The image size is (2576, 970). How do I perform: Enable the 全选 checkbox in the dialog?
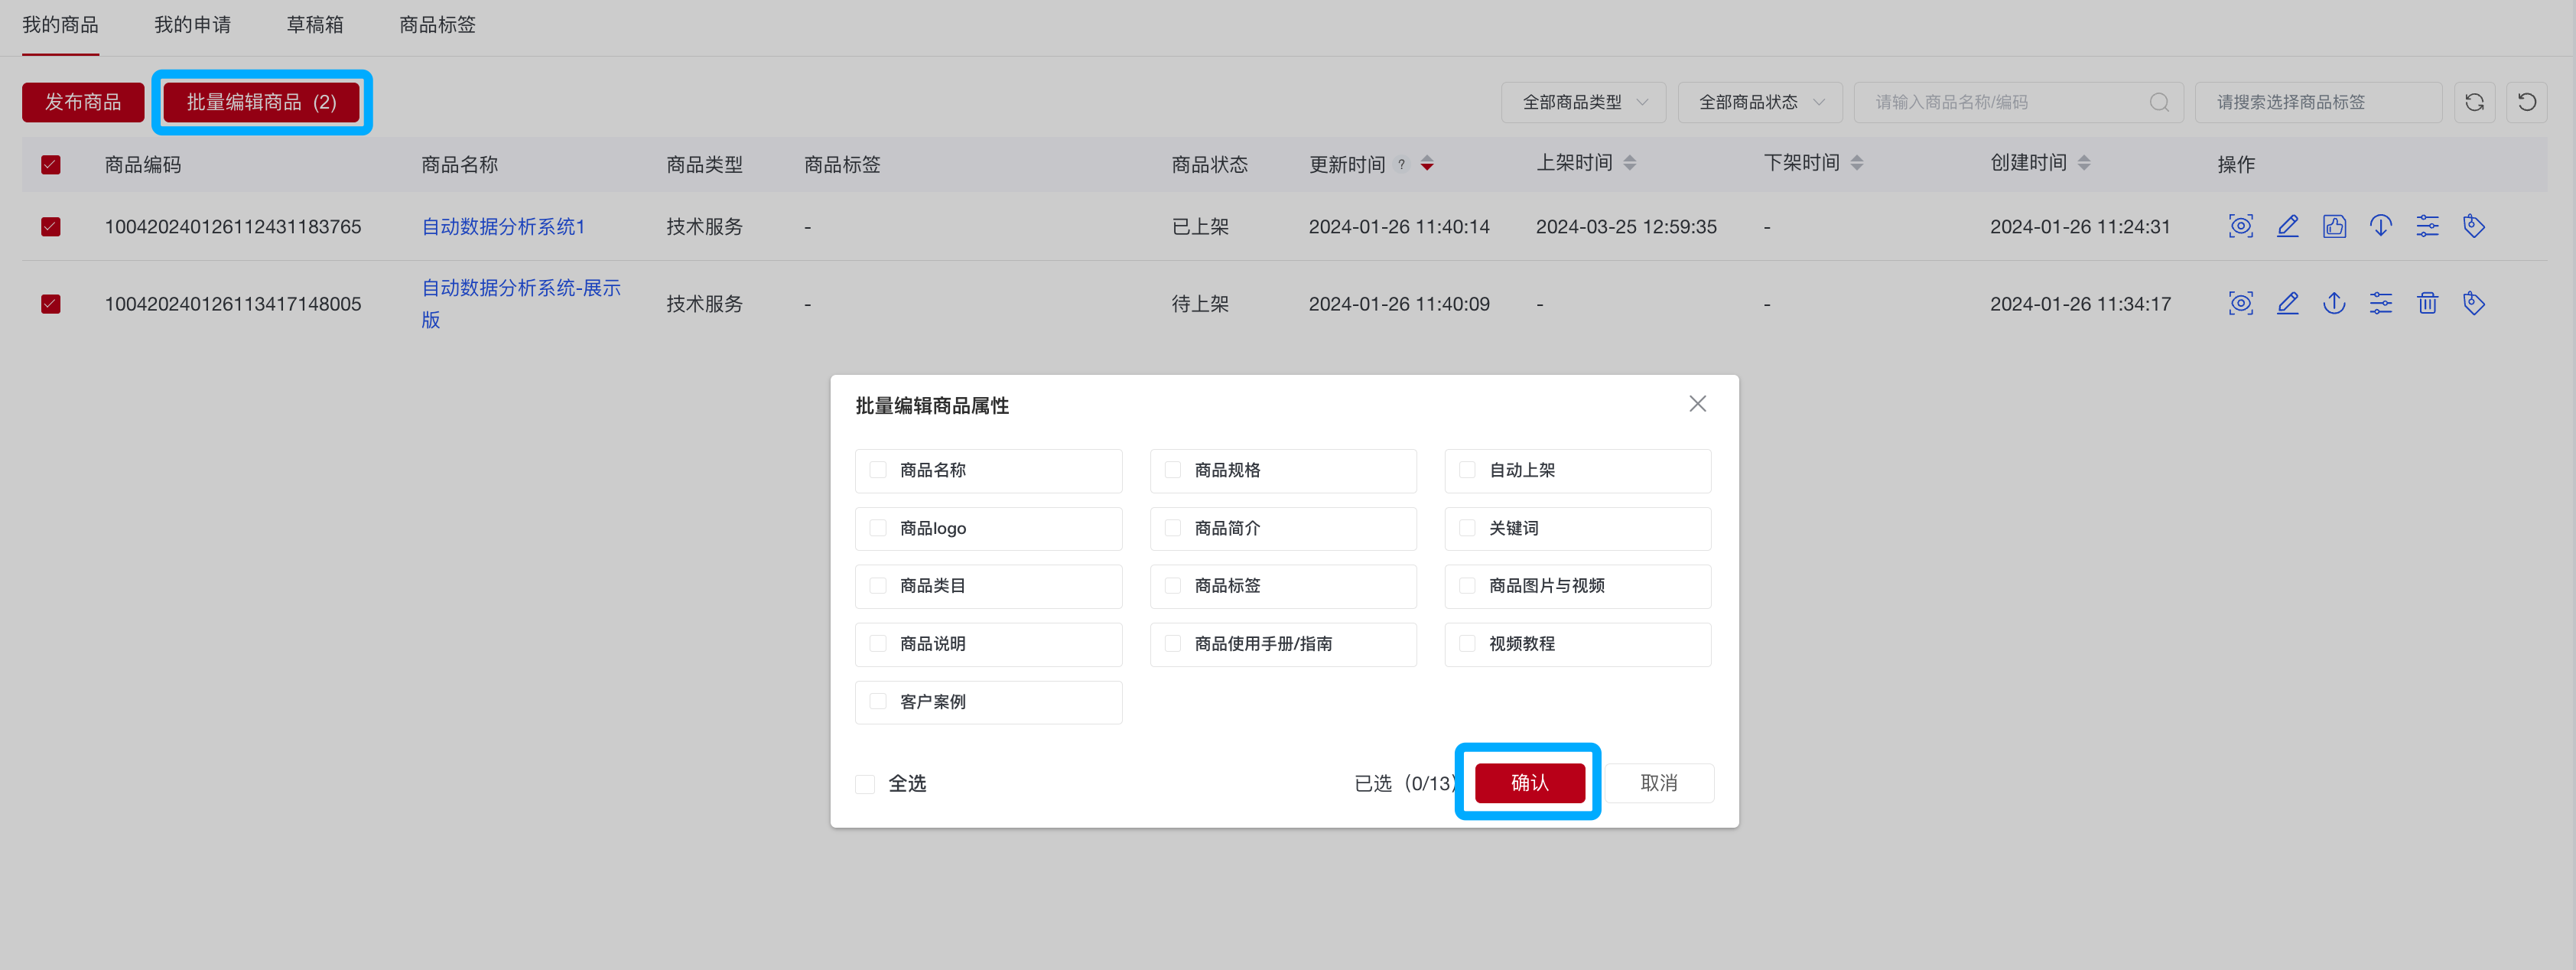tap(864, 783)
